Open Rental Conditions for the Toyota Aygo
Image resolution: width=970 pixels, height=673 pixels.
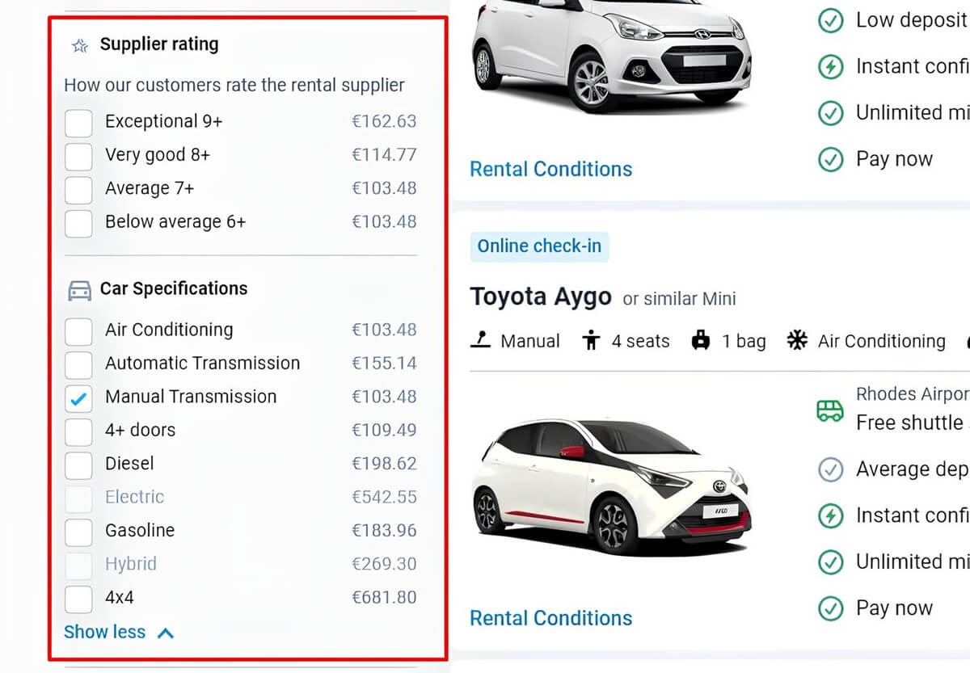(550, 618)
